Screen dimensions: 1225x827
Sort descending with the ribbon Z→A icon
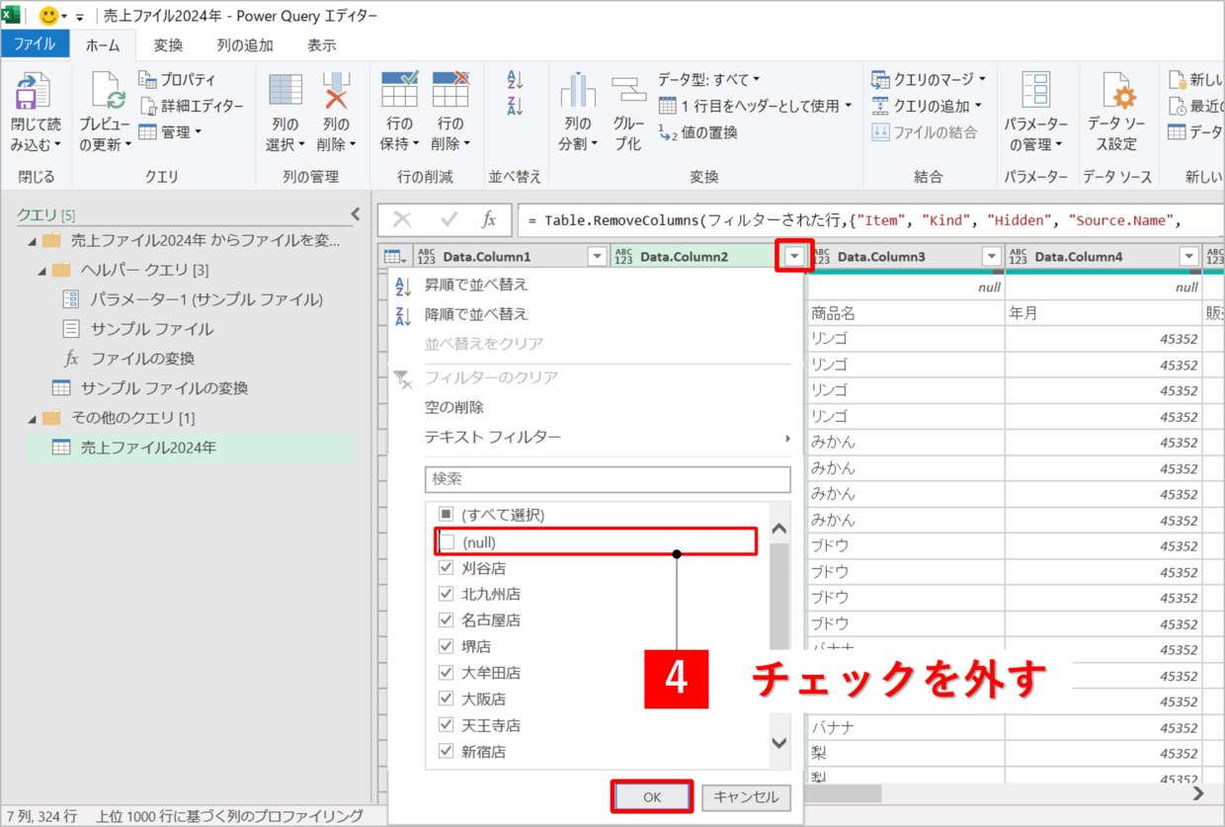click(515, 106)
